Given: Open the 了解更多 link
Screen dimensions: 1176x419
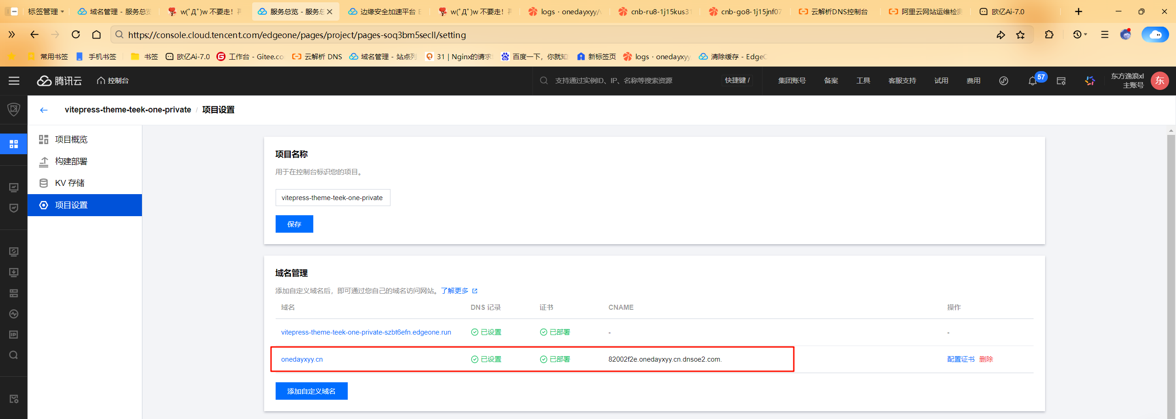Looking at the screenshot, I should tap(459, 291).
